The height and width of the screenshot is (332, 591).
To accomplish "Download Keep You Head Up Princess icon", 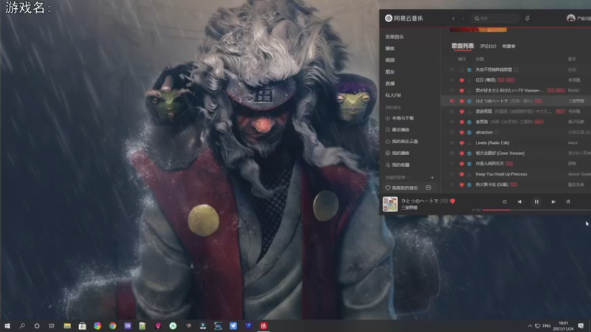I will pos(469,174).
